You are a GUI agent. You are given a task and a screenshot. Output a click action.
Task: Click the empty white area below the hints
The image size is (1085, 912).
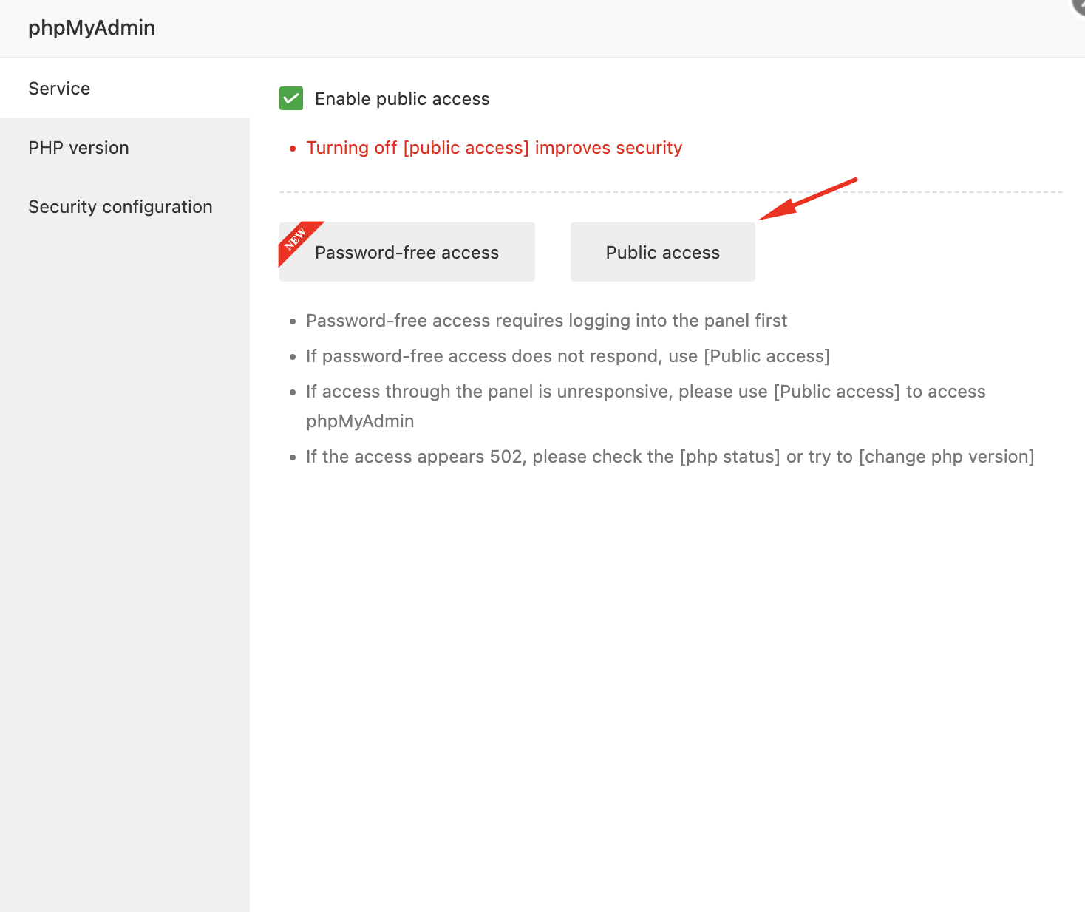point(665,665)
